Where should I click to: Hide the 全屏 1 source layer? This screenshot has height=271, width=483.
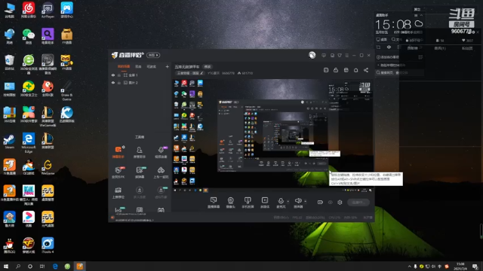(113, 75)
